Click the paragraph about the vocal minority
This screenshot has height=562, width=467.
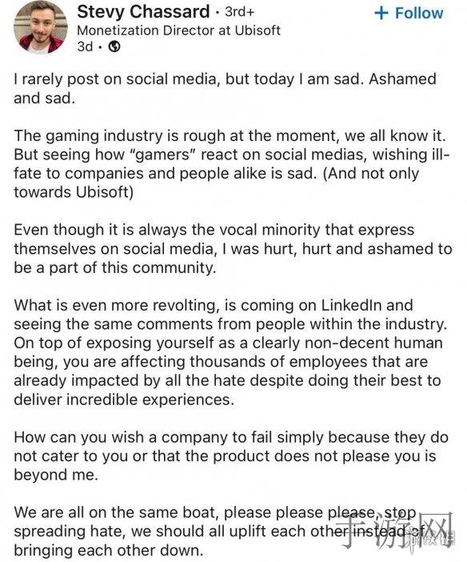click(x=233, y=249)
